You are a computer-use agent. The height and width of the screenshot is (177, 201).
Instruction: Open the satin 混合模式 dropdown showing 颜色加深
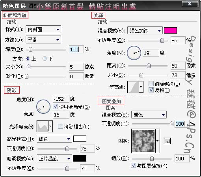pos(145,30)
